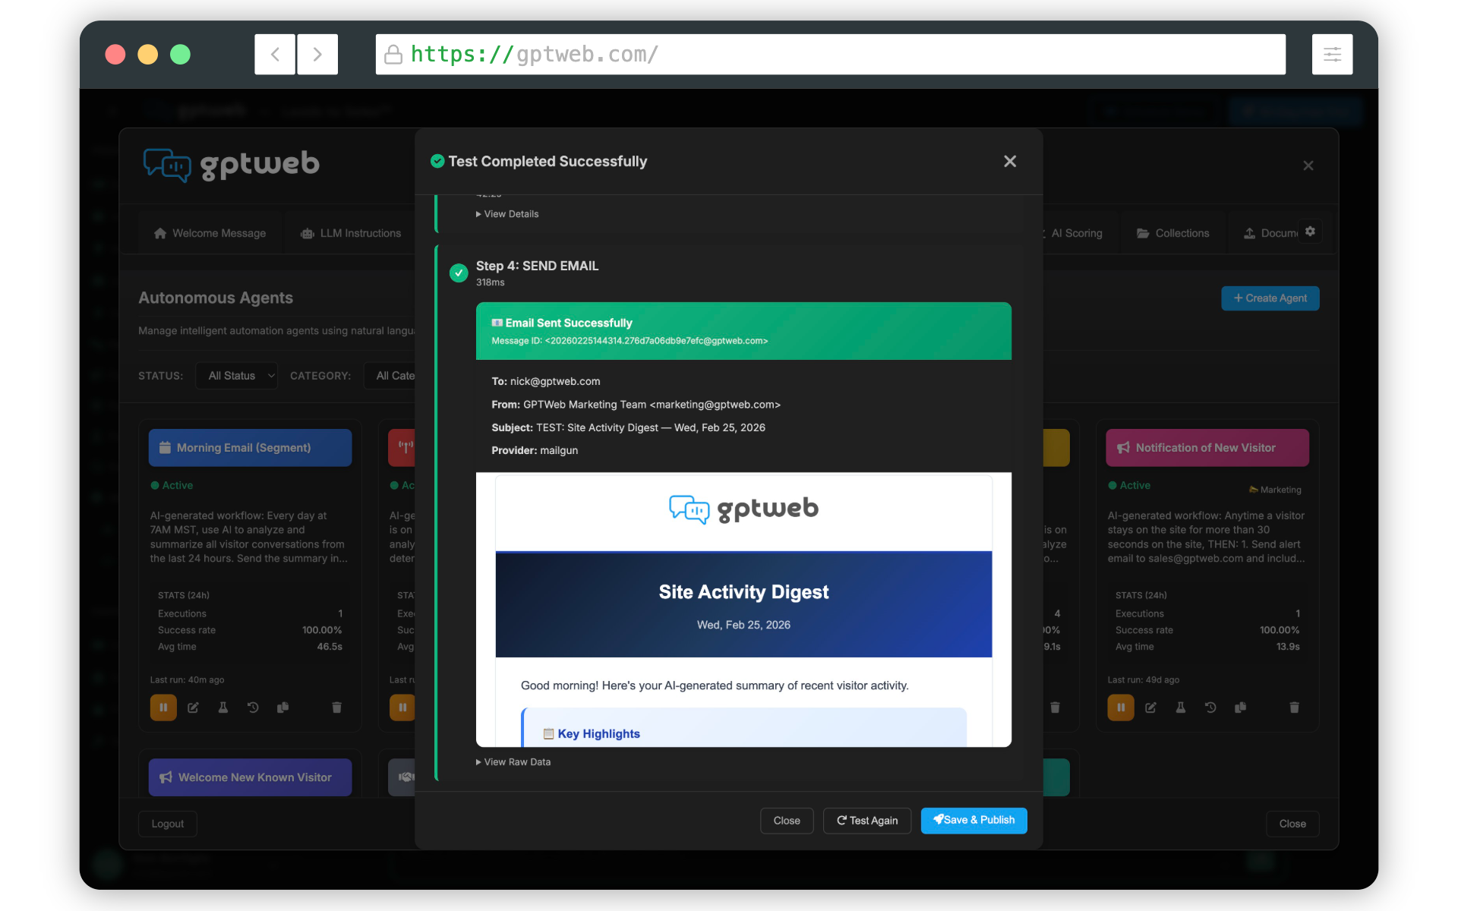Close the Test Completed Successfully dialog
This screenshot has height=911, width=1458.
coord(1010,161)
